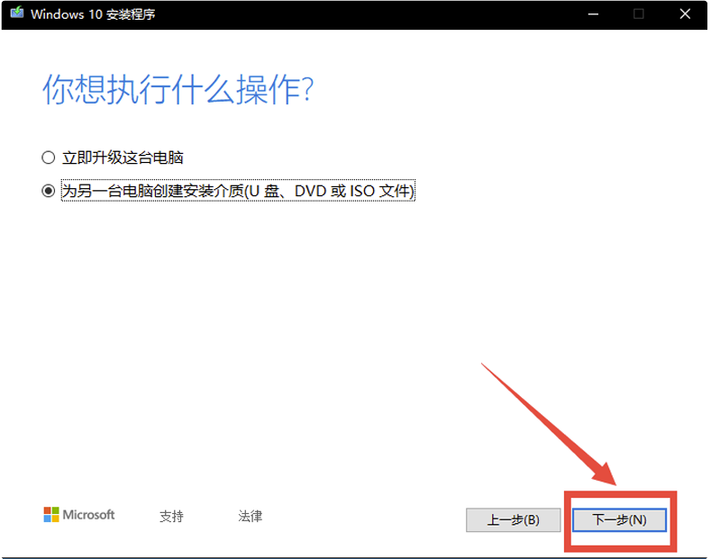Click the red highlight box's top border
Image resolution: width=711 pixels, height=559 pixels.
(x=620, y=494)
